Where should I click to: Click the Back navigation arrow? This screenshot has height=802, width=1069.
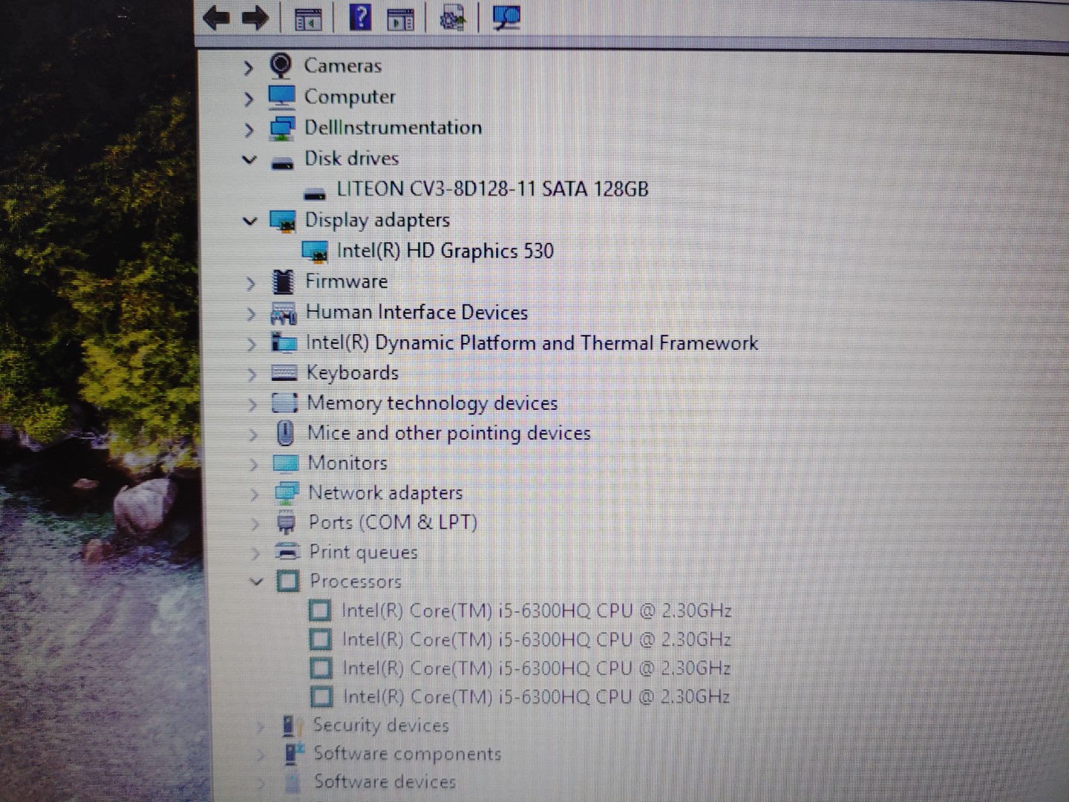216,18
